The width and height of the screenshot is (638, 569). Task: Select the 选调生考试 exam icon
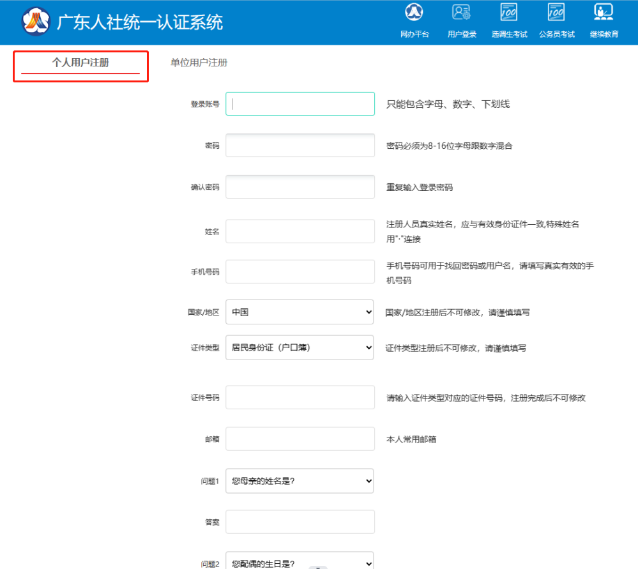click(x=508, y=19)
